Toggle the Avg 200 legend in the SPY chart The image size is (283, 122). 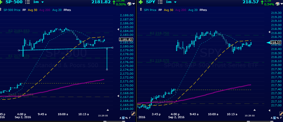click(x=181, y=10)
